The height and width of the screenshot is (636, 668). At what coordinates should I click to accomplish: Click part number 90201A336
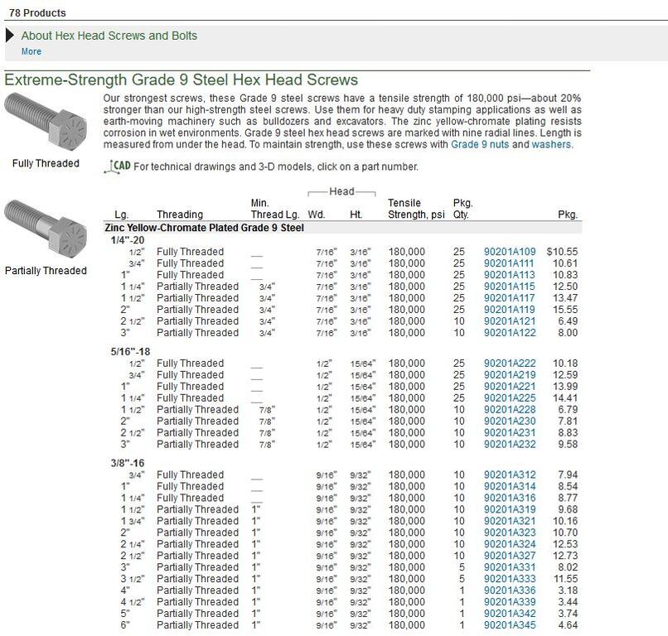510,590
